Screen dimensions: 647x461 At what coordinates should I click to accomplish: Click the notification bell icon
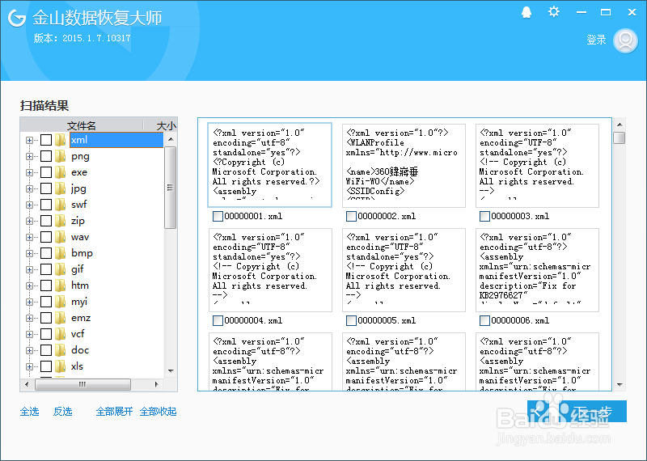click(526, 12)
